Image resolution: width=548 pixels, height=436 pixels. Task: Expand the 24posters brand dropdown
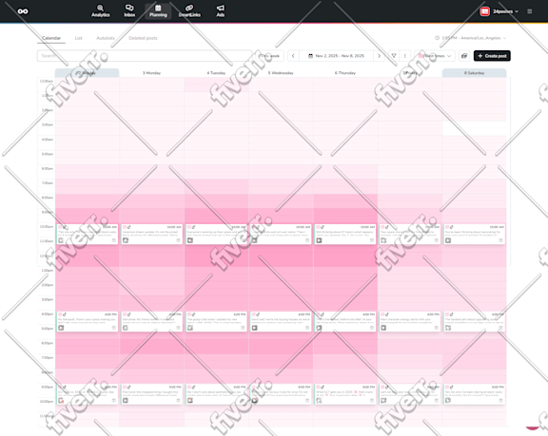click(x=505, y=11)
